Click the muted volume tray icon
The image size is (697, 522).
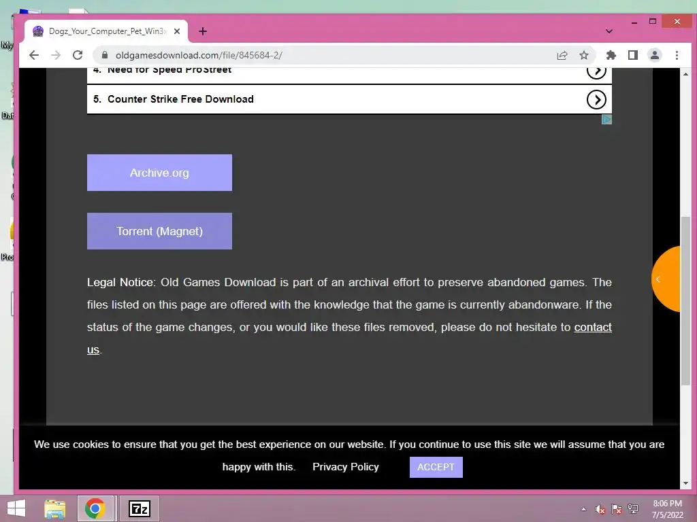pyautogui.click(x=600, y=509)
